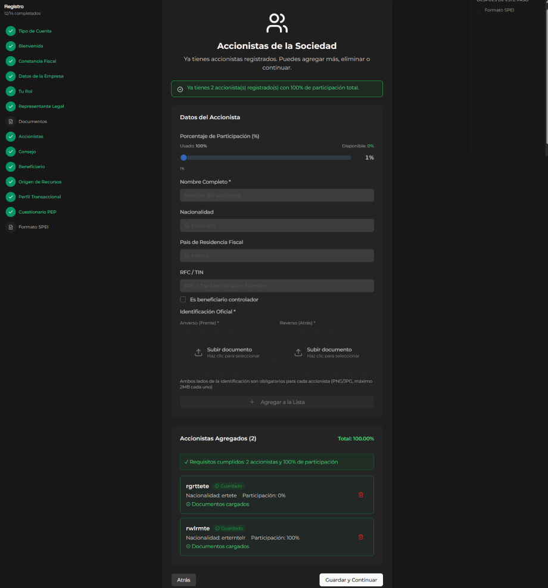The image size is (548, 588).
Task: Click the Bienvenida step check icon
Action: click(11, 46)
